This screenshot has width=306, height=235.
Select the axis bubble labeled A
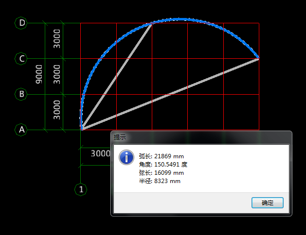click(21, 130)
